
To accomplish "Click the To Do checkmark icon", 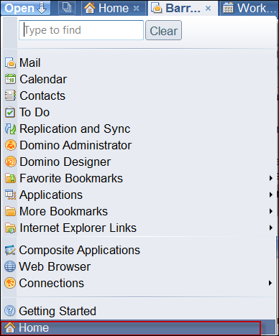I will coord(10,112).
